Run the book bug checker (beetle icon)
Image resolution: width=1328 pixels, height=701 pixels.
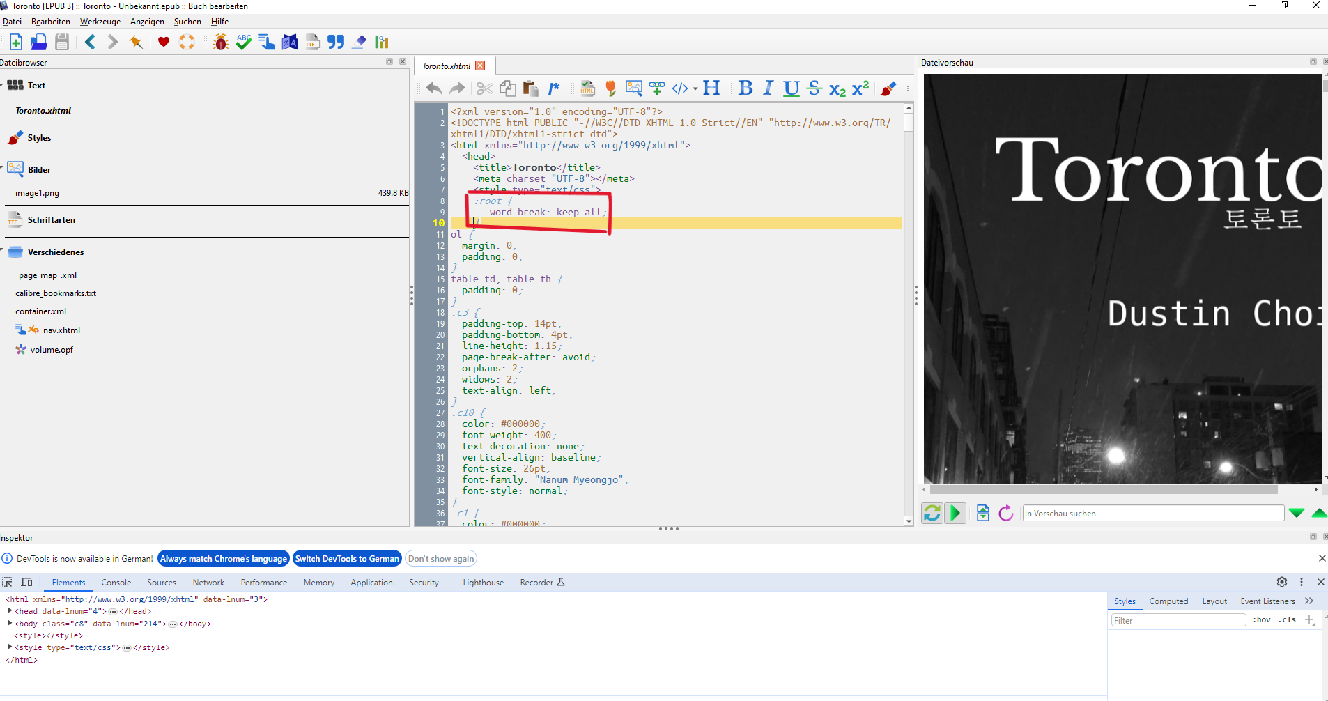click(220, 43)
